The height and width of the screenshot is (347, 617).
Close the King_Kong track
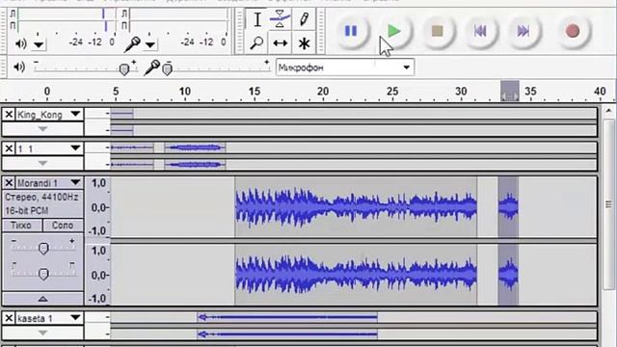[9, 115]
